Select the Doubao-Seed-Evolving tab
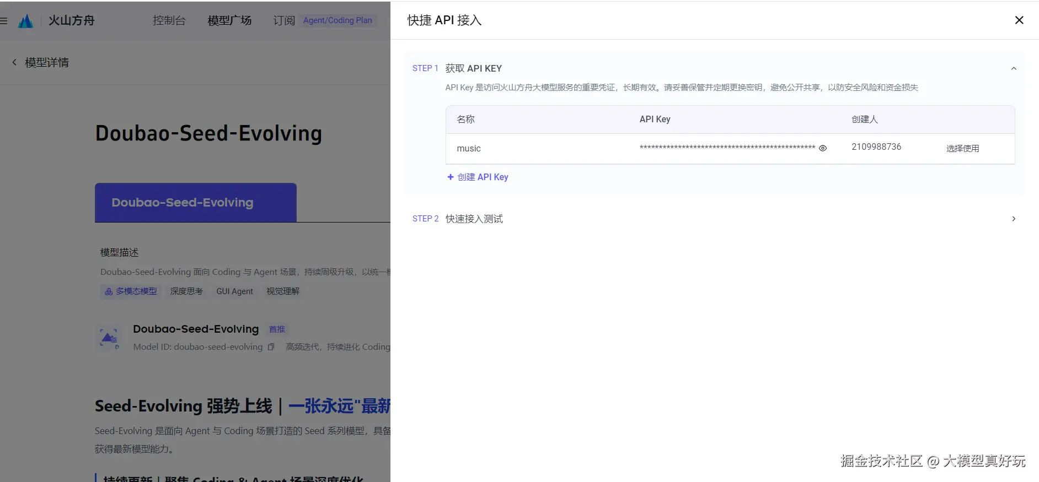The height and width of the screenshot is (482, 1039). click(196, 203)
